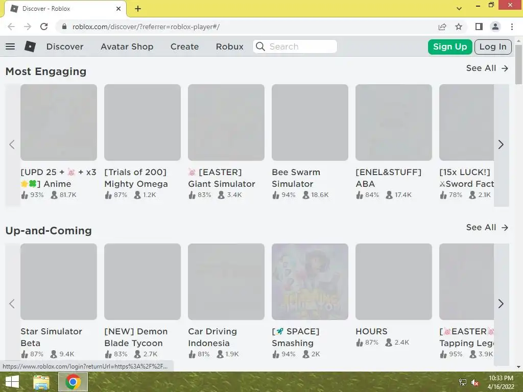
Task: Close the Discover - Roblox tab
Action: coord(118,9)
